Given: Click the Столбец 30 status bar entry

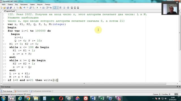Looking at the screenshot, I should coord(166,94).
